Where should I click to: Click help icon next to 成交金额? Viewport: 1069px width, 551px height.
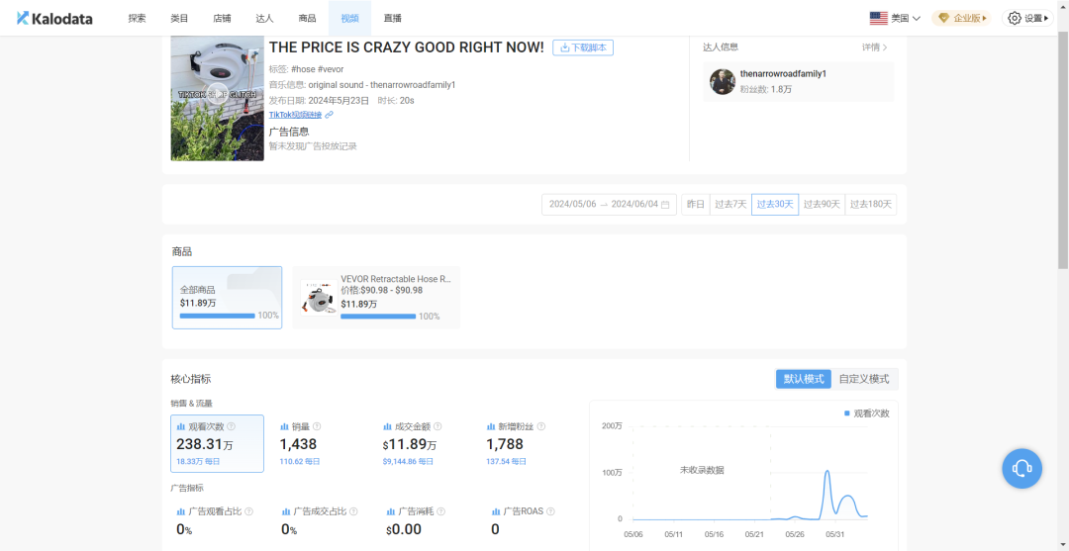[x=437, y=426]
